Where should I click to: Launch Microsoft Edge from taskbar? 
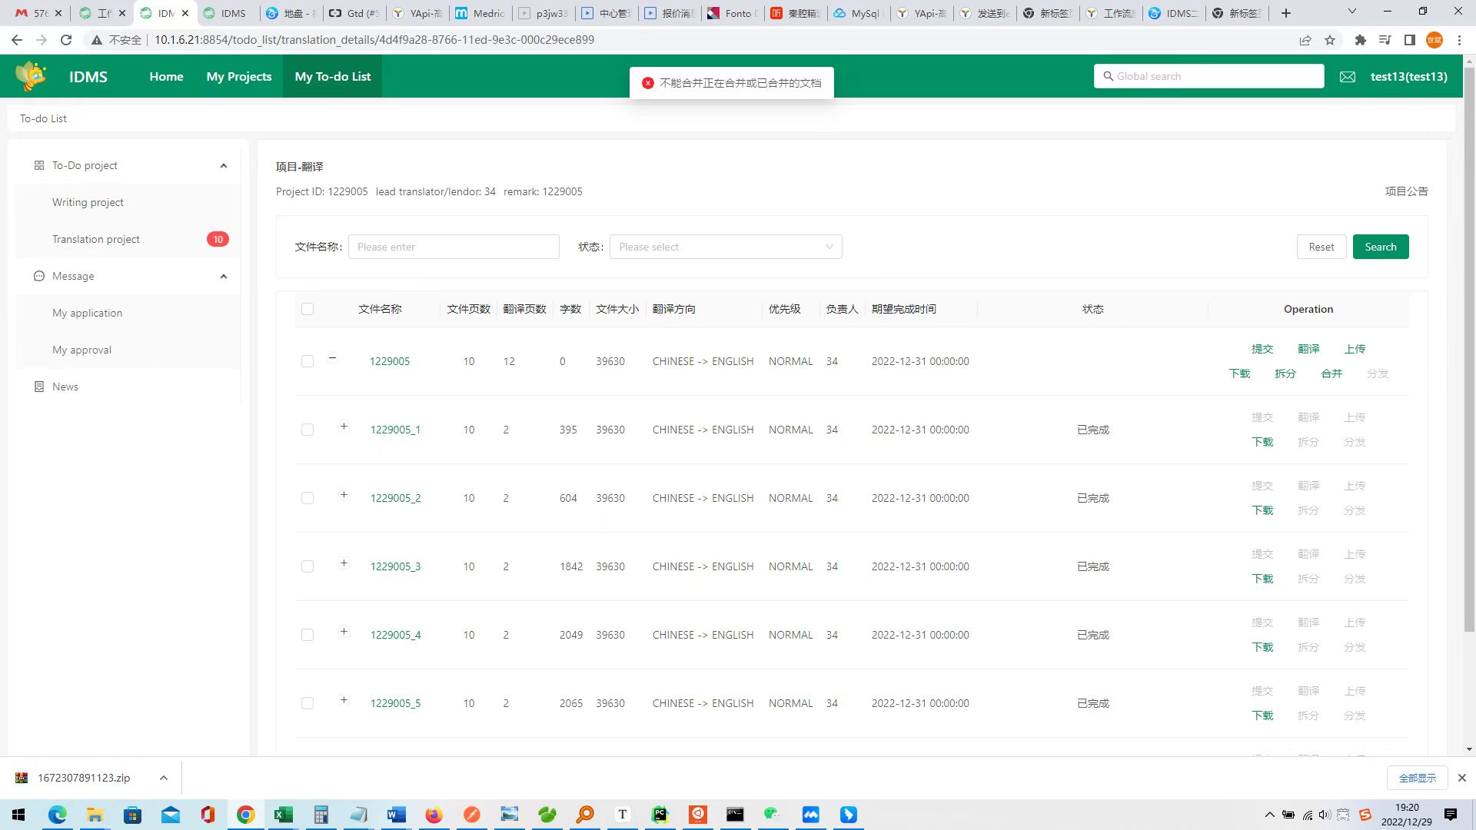tap(58, 815)
